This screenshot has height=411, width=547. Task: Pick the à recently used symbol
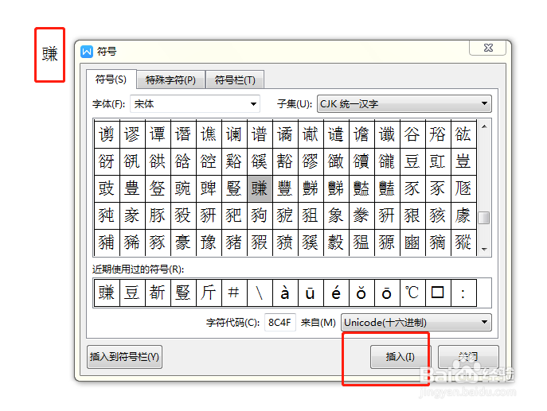pyautogui.click(x=285, y=293)
